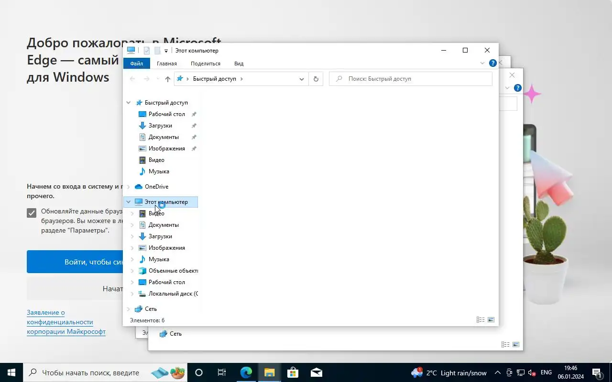Click the Properties icon in title bar
612x382 pixels.
click(x=147, y=51)
